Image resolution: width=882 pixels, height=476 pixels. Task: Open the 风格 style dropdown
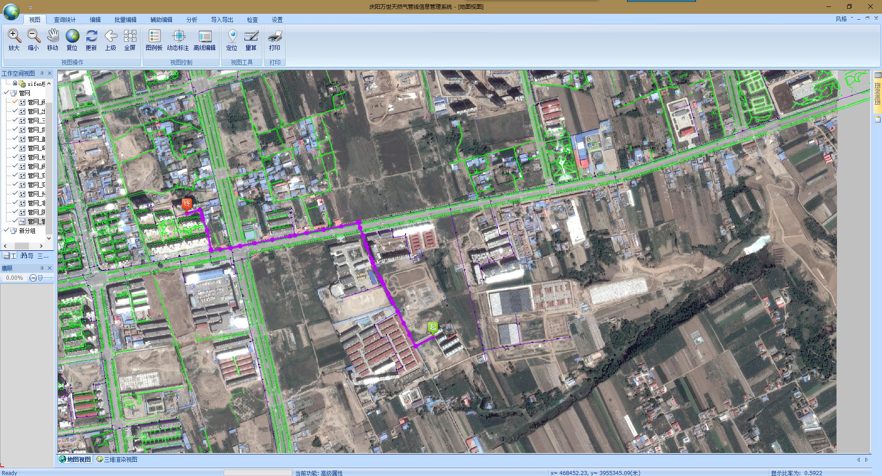[x=844, y=19]
